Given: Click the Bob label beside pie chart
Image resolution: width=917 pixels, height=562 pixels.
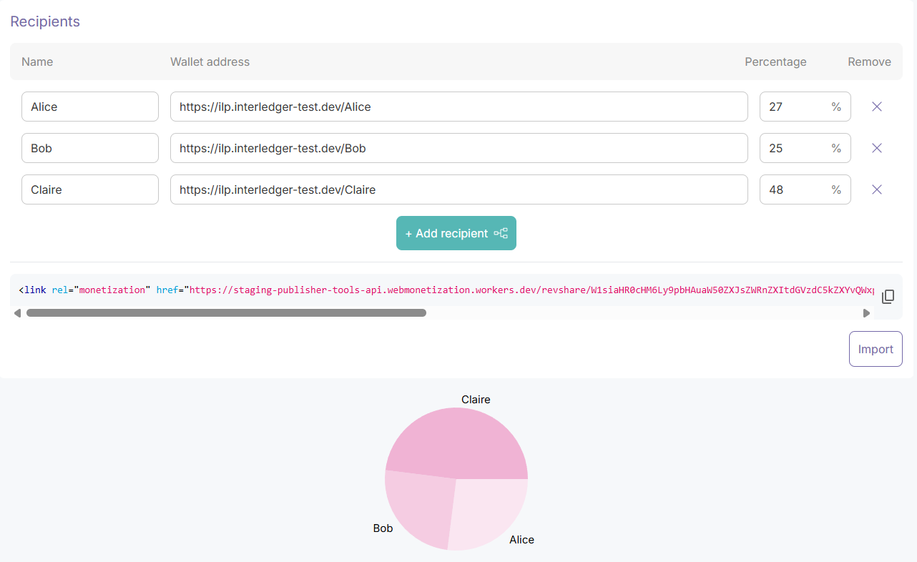Looking at the screenshot, I should pos(383,528).
